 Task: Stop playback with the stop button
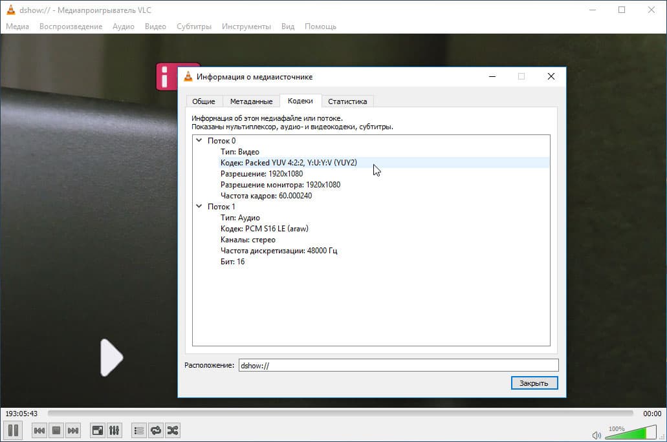[x=56, y=430]
